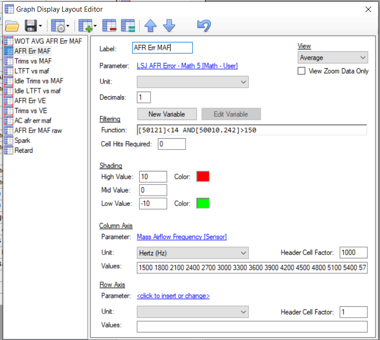Pick the red High Value color swatch

(x=203, y=177)
